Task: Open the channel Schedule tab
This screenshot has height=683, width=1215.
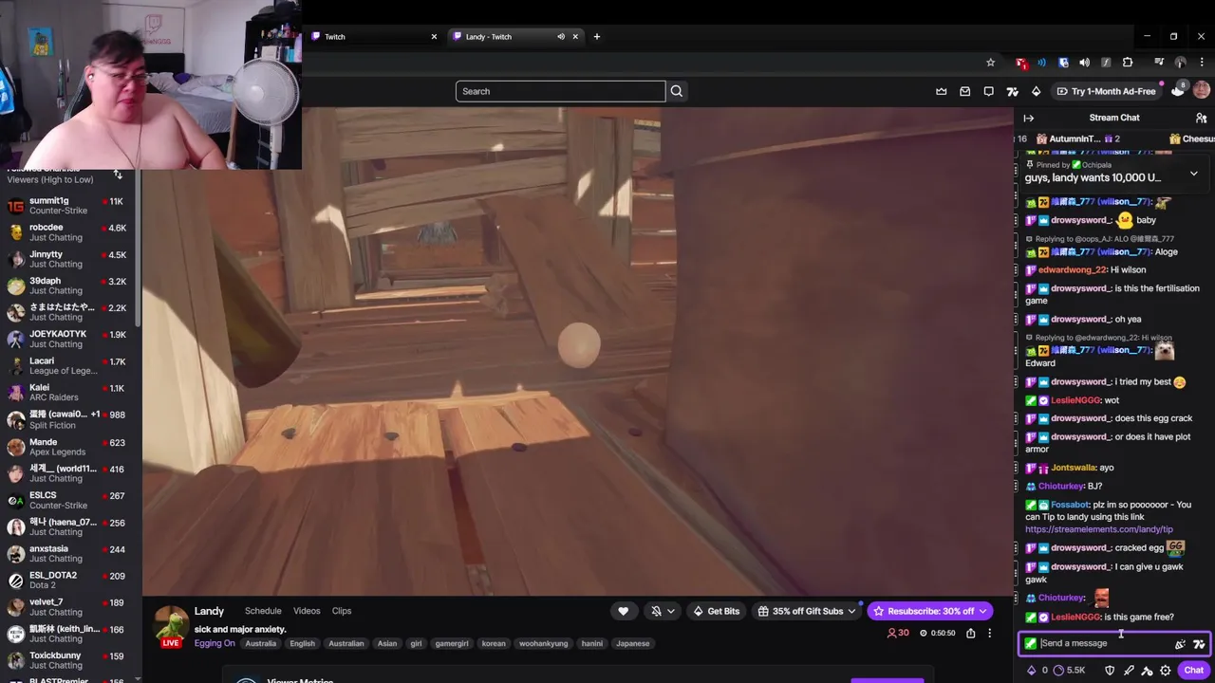Action: pyautogui.click(x=263, y=611)
